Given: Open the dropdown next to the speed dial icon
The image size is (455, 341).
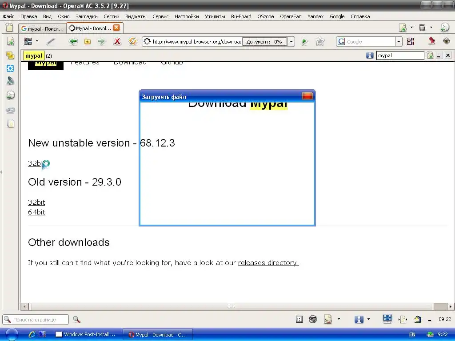Looking at the screenshot, I should click(x=37, y=41).
